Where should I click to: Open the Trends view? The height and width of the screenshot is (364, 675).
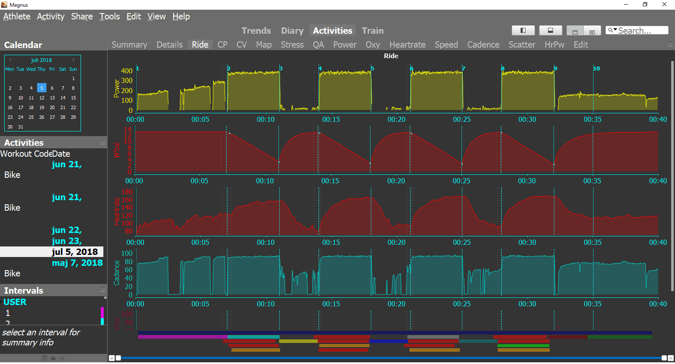tap(256, 31)
